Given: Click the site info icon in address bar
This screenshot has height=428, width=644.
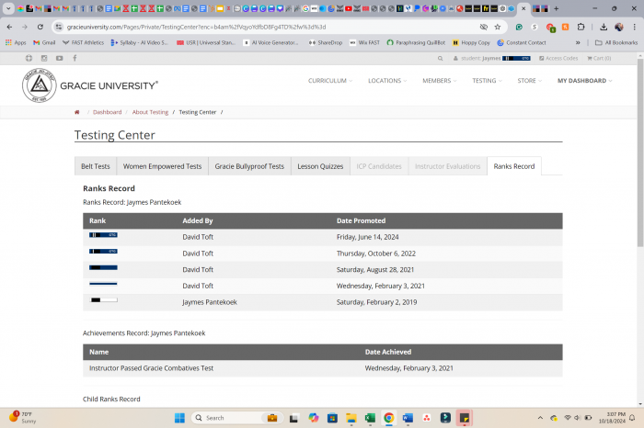Looking at the screenshot, I should tap(59, 27).
